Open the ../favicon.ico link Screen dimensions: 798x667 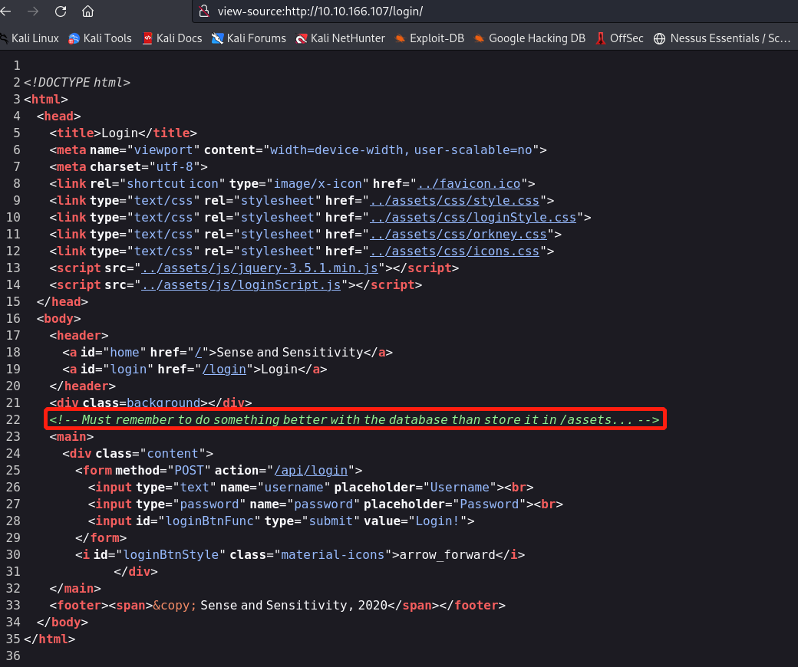(469, 184)
